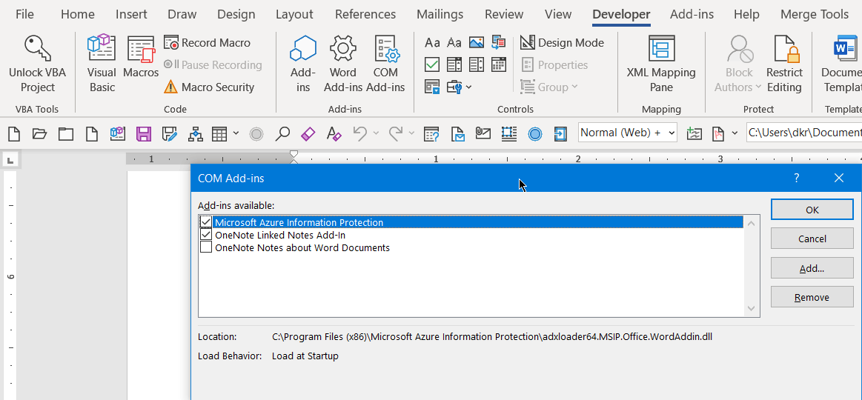Viewport: 862px width, 400px height.
Task: Uncheck Microsoft Azure Information Protection add-in
Action: point(205,222)
